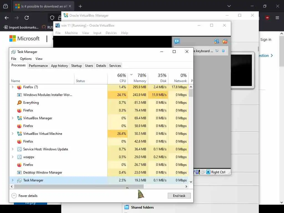This screenshot has height=213, width=284.
Task: Open the Firefox list all tabs arrow
Action: 229,6
